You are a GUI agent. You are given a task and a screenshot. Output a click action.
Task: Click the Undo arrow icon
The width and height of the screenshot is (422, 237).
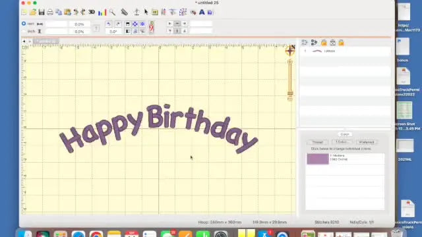(76, 12)
